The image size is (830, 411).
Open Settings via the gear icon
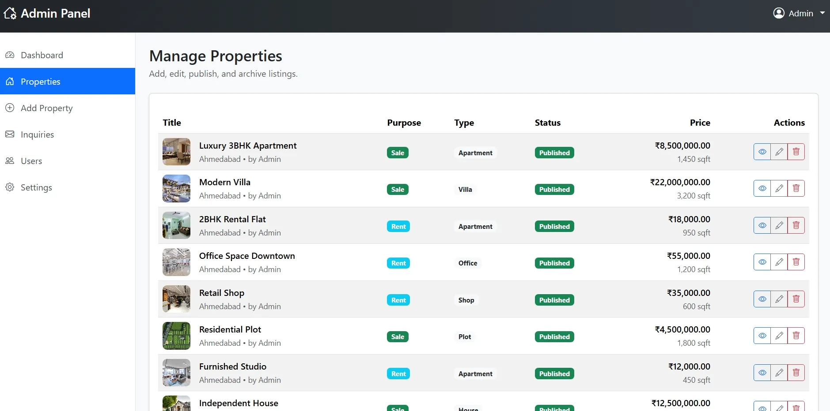10,187
